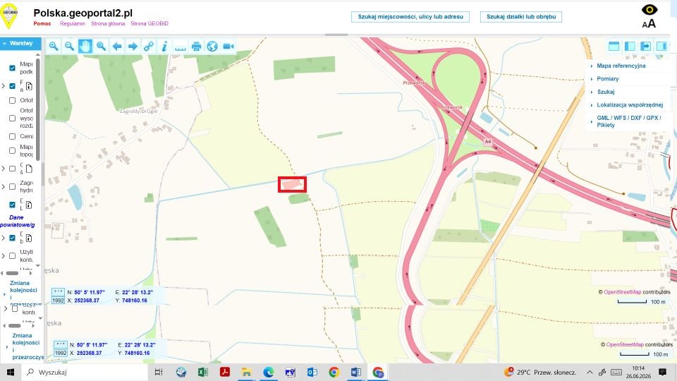Open the Strona główna link
This screenshot has width=677, height=381.
point(108,24)
